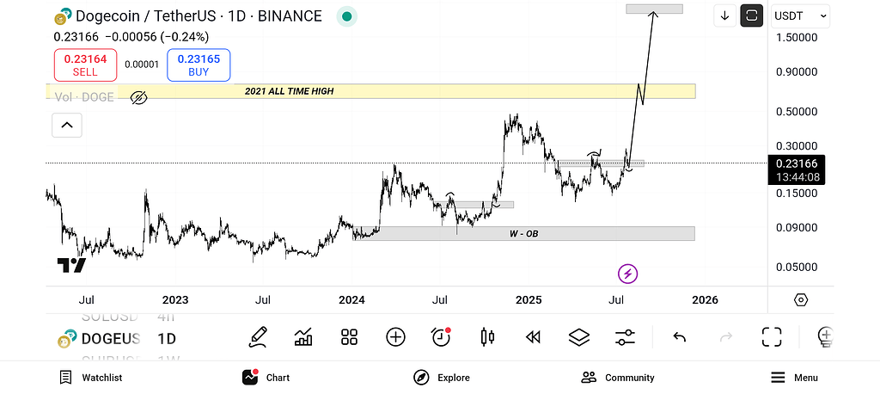The width and height of the screenshot is (880, 394).
Task: Undo the last chart action
Action: [680, 337]
